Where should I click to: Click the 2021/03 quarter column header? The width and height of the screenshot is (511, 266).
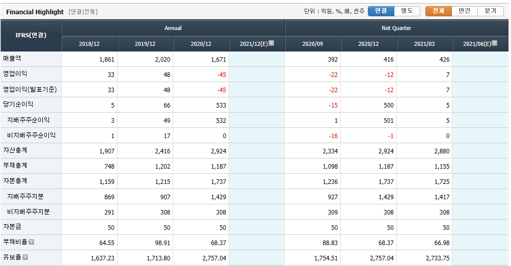point(424,44)
